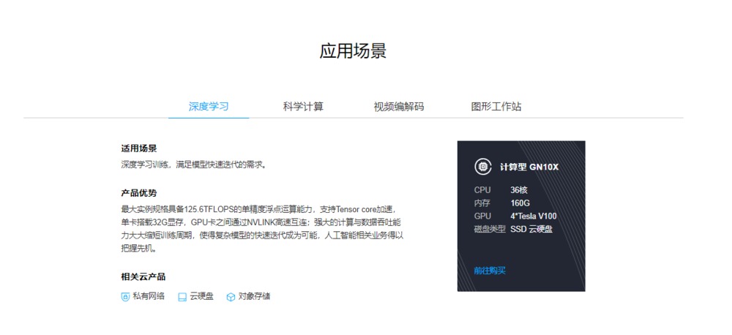
Task: Go to the 图形工作站 tab
Action: coord(496,106)
